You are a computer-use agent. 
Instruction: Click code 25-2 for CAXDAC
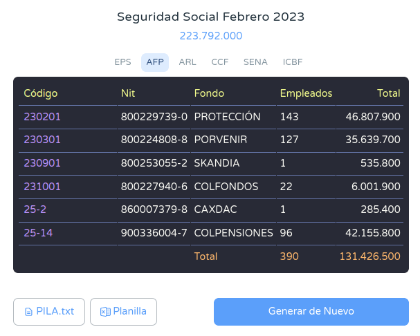tap(35, 210)
